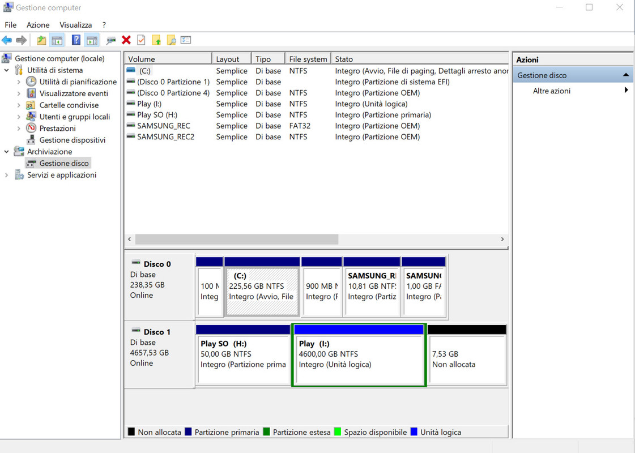The width and height of the screenshot is (635, 453).
Task: Open the Azione menu
Action: (x=38, y=25)
